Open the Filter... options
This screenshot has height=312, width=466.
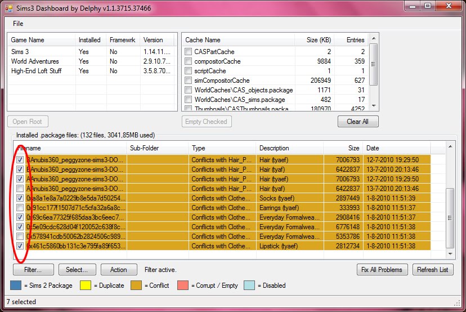(33, 269)
